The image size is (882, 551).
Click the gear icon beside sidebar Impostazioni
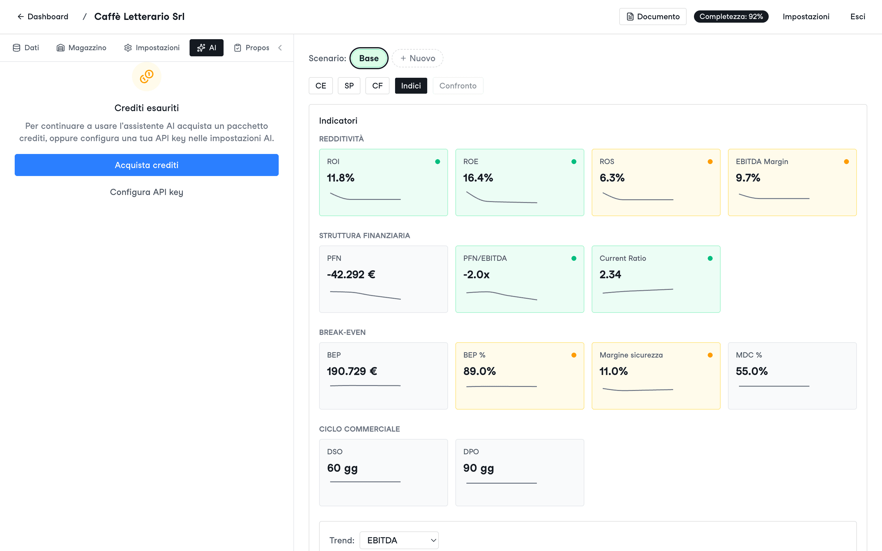pos(128,48)
